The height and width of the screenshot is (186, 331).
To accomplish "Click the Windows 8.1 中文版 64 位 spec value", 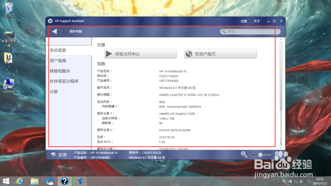I will pyautogui.click(x=177, y=88).
